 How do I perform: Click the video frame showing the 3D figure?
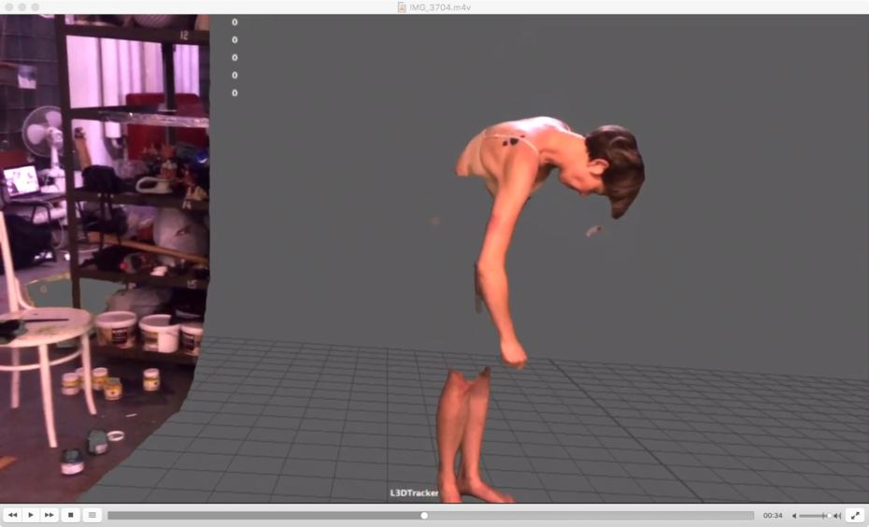(x=434, y=259)
